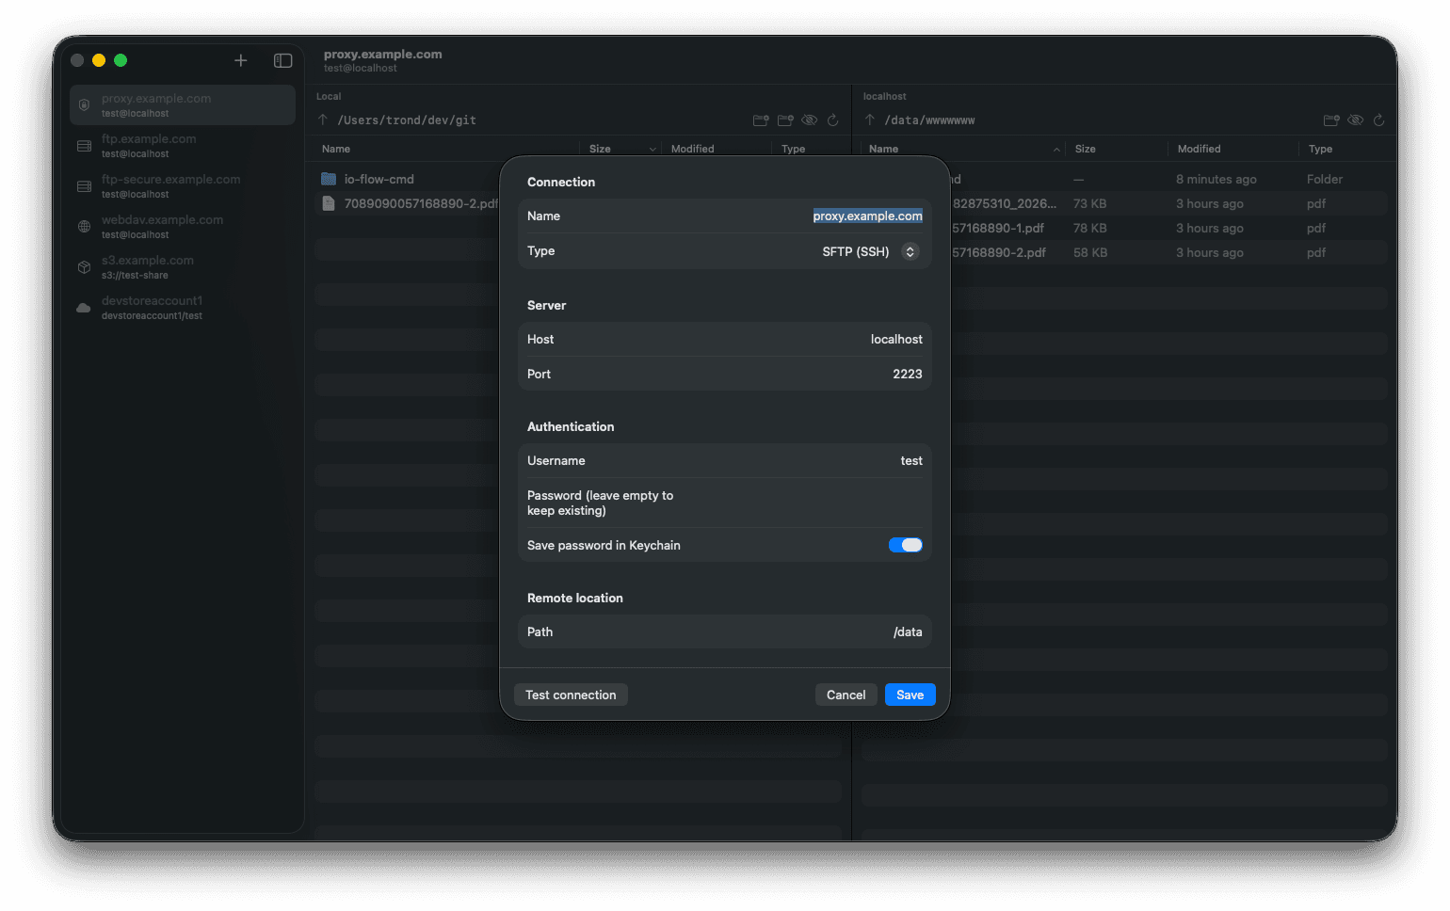Viewport: 1450px width, 911px height.
Task: Select devstoreaccount1 connection in sidebar
Action: 183,308
